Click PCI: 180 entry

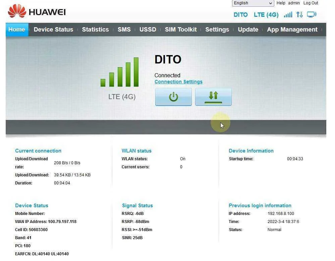coord(23,246)
